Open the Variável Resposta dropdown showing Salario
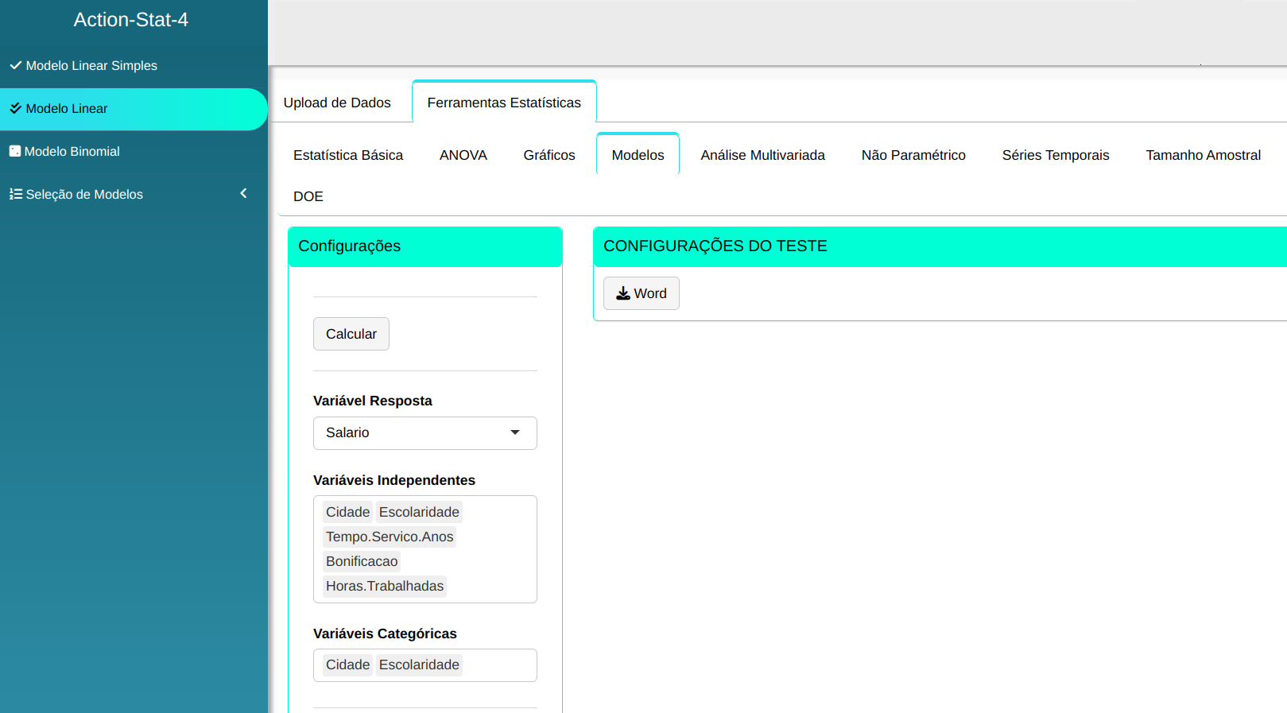 413,433
